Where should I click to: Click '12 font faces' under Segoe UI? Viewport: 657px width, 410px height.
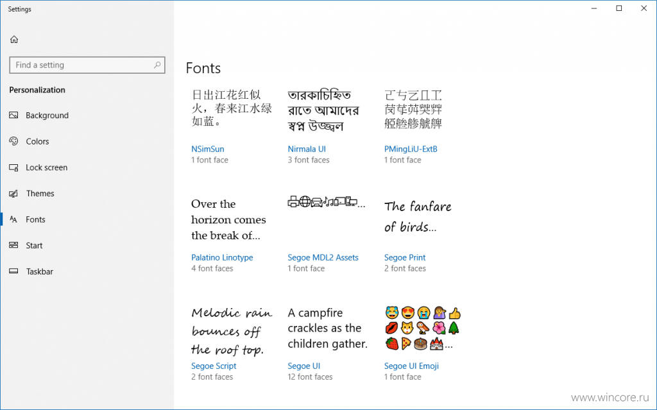point(310,377)
